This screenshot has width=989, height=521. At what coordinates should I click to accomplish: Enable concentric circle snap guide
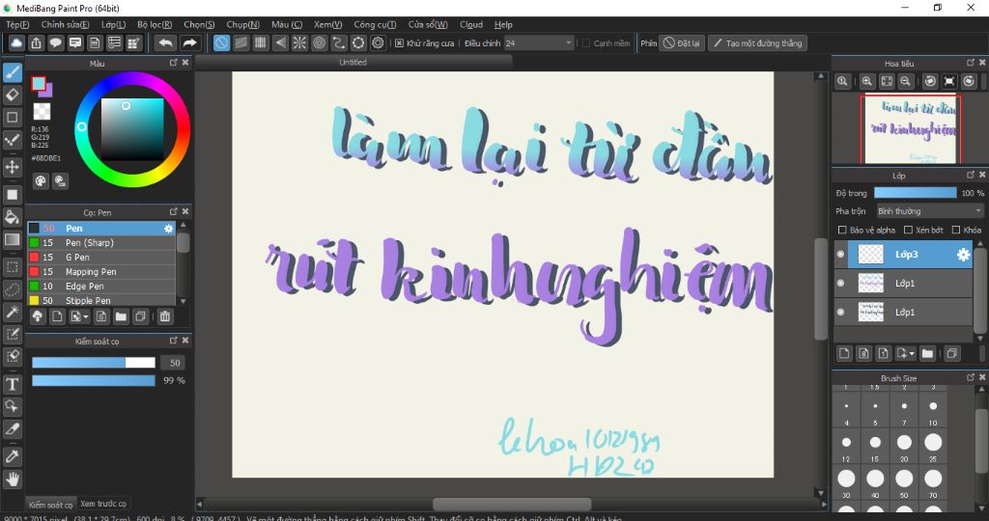coord(319,42)
